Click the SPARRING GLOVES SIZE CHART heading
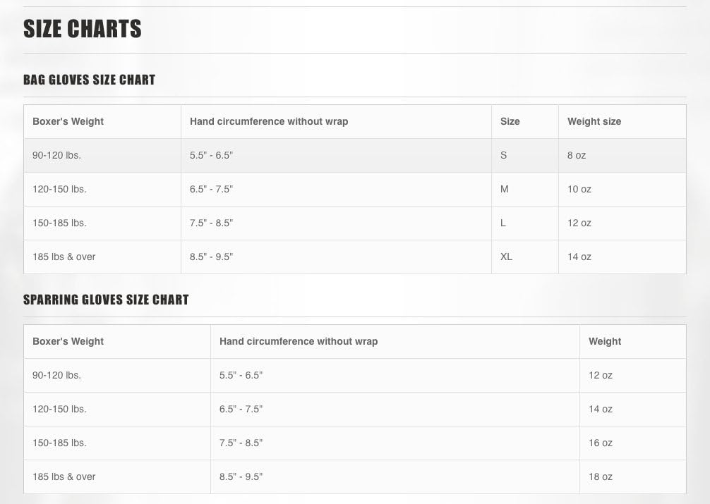The image size is (710, 504). (106, 300)
